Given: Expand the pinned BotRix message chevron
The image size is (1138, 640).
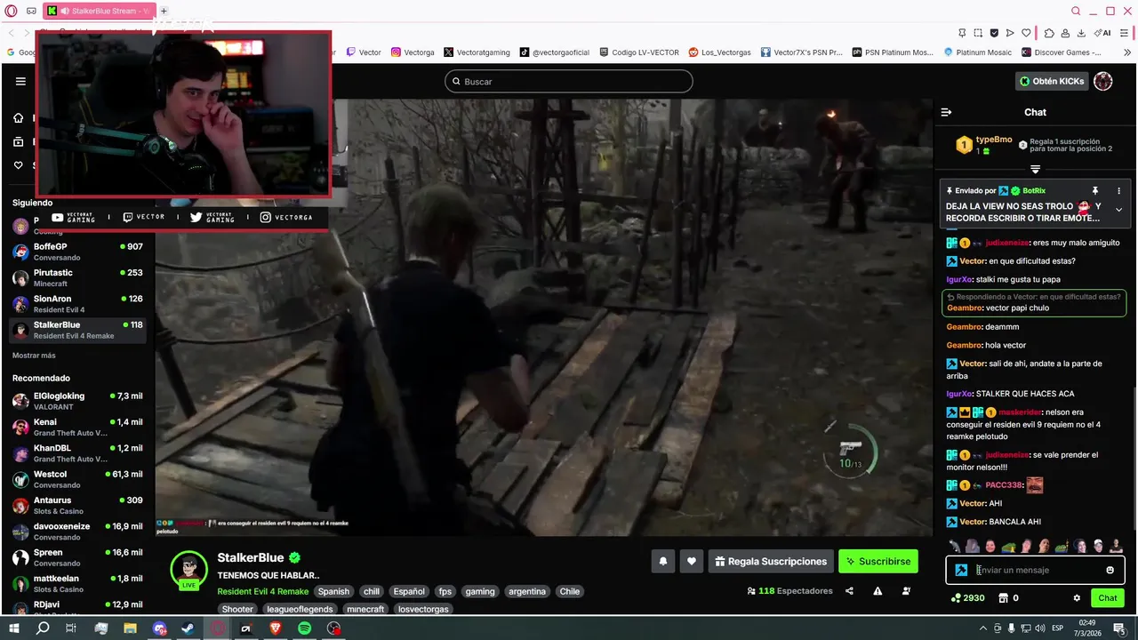Looking at the screenshot, I should tap(1118, 210).
